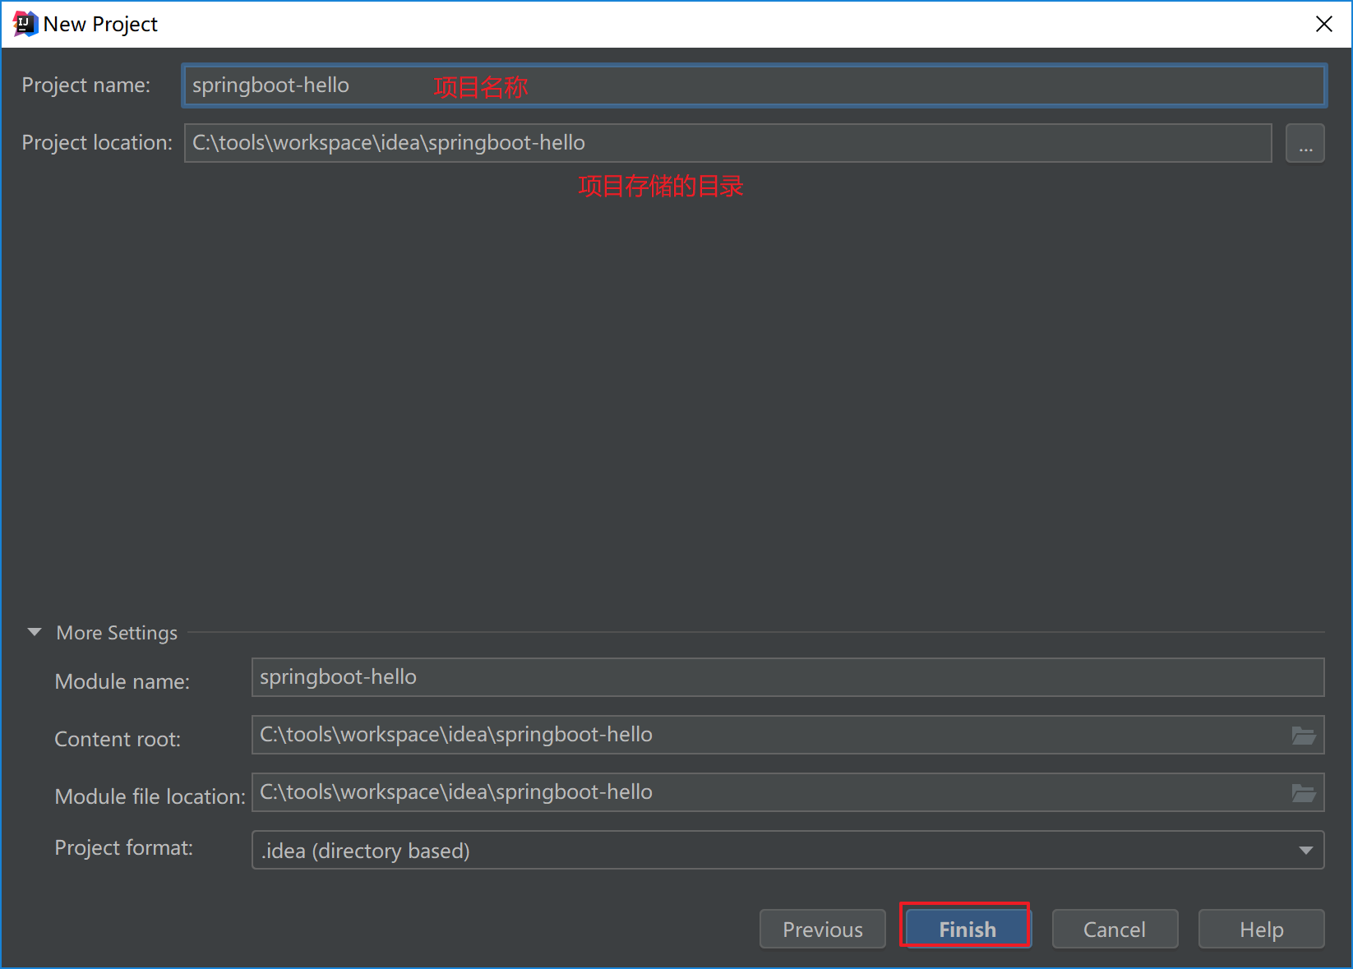Click the Project name input field
Image resolution: width=1353 pixels, height=969 pixels.
(x=754, y=85)
